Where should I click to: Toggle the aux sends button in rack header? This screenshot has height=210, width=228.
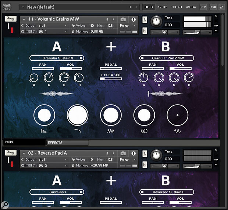(213, 7)
